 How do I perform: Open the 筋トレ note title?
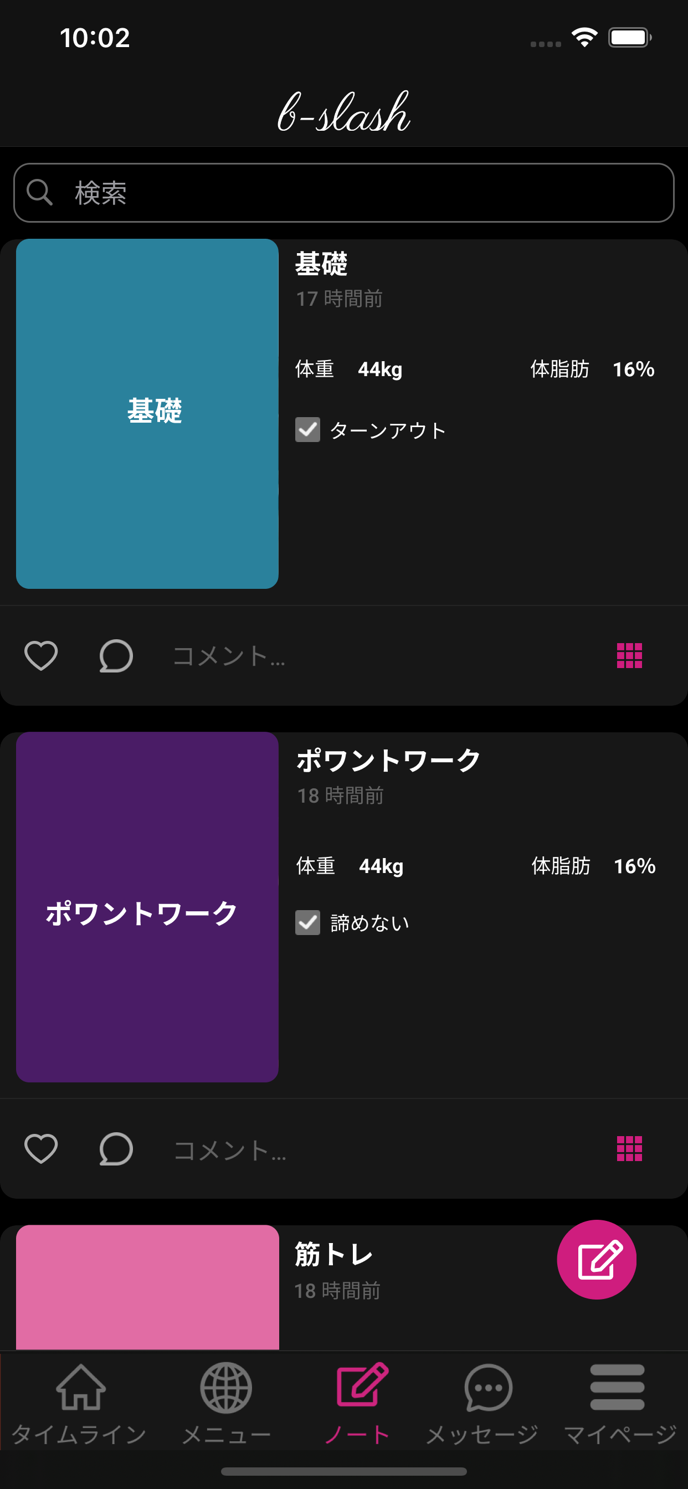click(x=333, y=1255)
